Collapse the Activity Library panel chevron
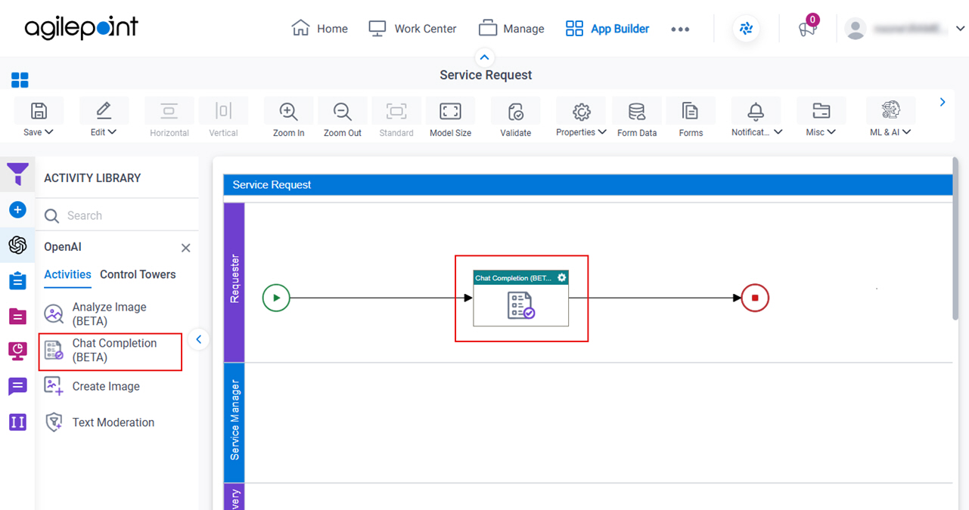 point(199,339)
